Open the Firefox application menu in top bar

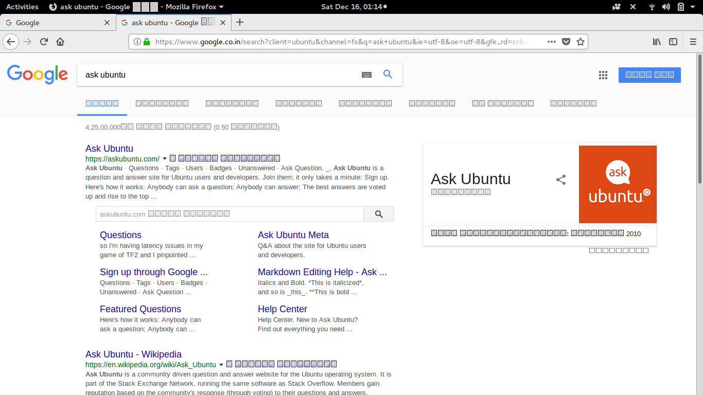pos(136,7)
